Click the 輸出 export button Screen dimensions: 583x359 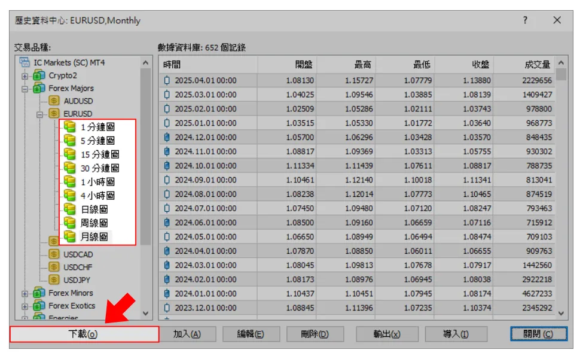click(x=387, y=334)
